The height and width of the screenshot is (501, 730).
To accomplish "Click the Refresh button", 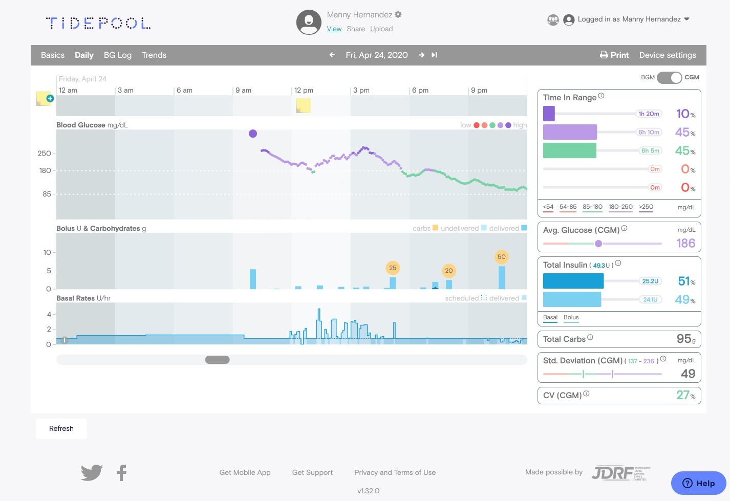I will pyautogui.click(x=61, y=428).
